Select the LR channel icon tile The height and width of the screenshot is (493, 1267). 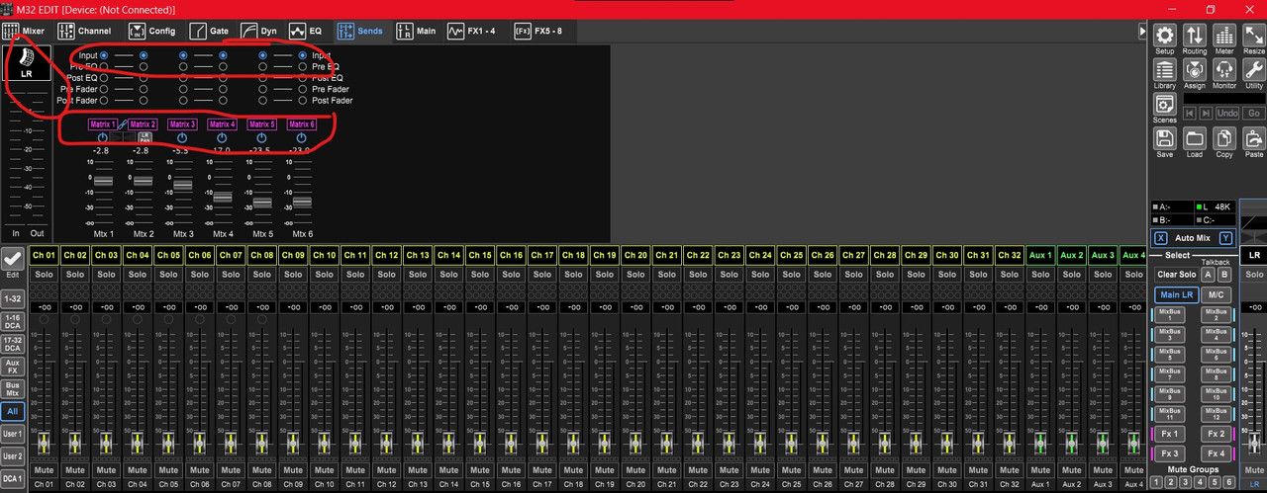tap(26, 63)
